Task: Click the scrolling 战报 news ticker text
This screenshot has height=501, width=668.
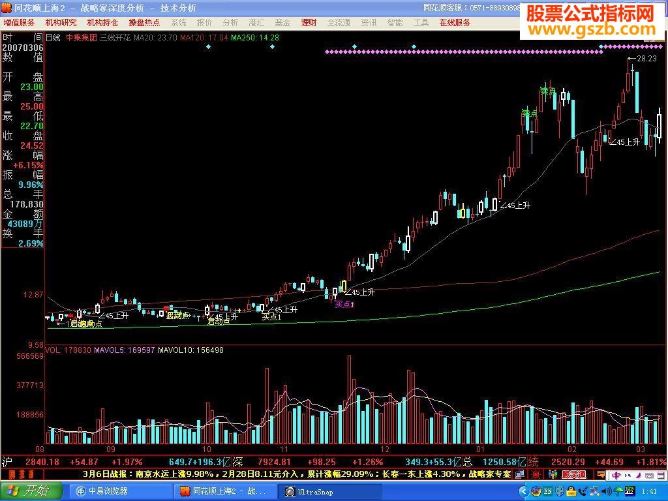Action: click(297, 474)
